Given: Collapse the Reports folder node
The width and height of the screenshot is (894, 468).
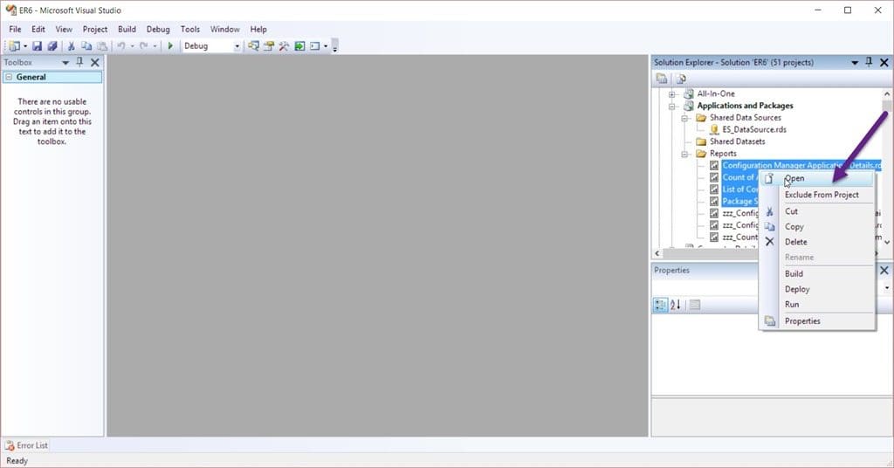Looking at the screenshot, I should [x=684, y=154].
